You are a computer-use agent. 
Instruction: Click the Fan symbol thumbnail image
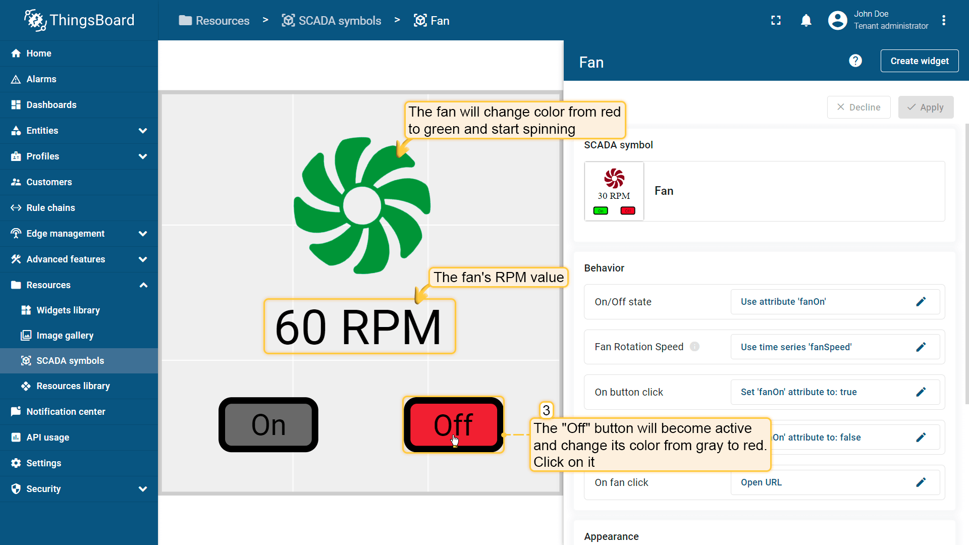(614, 191)
